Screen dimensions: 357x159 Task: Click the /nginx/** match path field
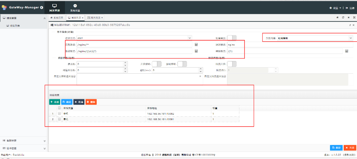(134, 45)
